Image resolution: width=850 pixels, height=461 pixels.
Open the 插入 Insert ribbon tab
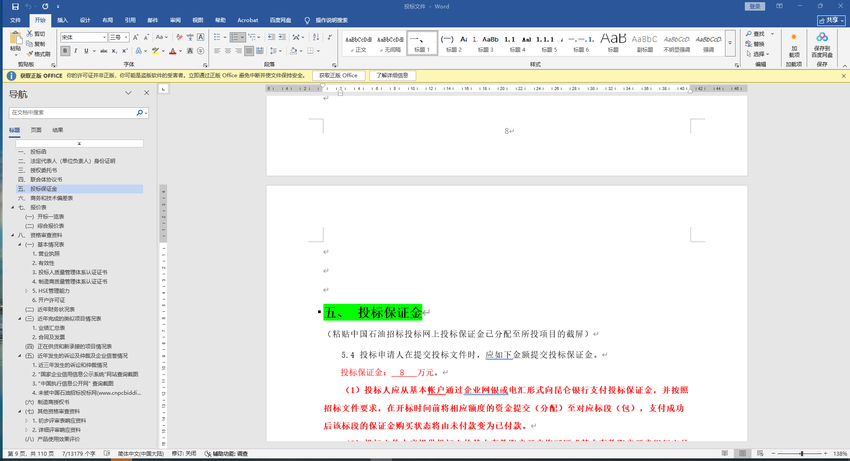(63, 20)
